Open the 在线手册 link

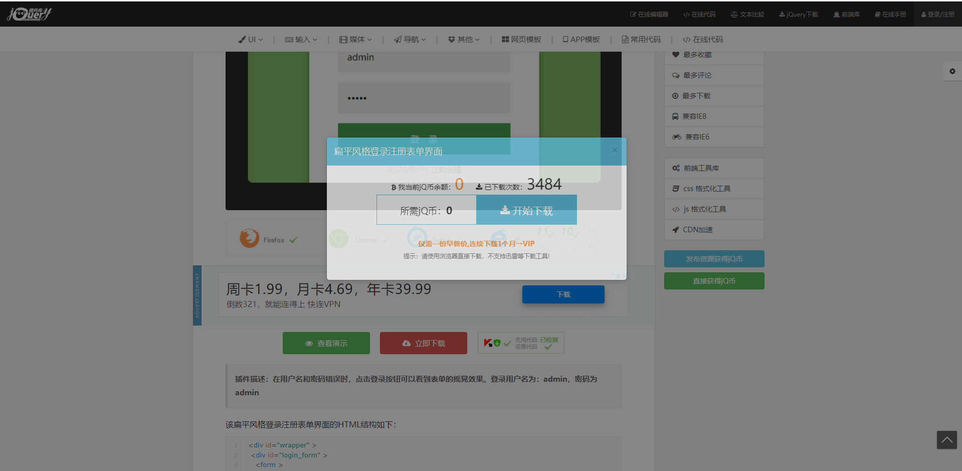[x=890, y=15]
